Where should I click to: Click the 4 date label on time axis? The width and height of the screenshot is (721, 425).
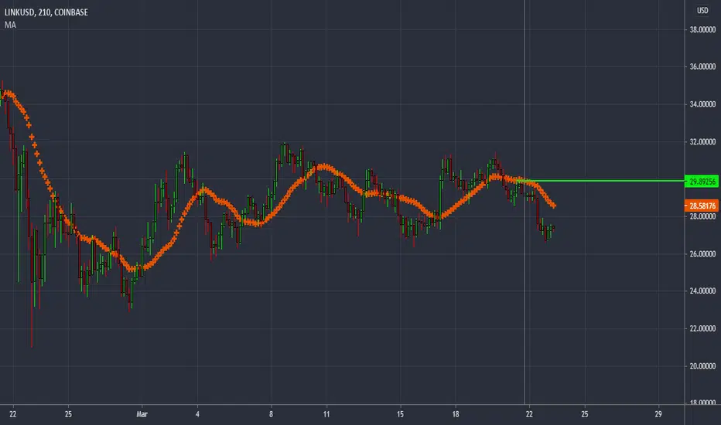click(x=198, y=414)
